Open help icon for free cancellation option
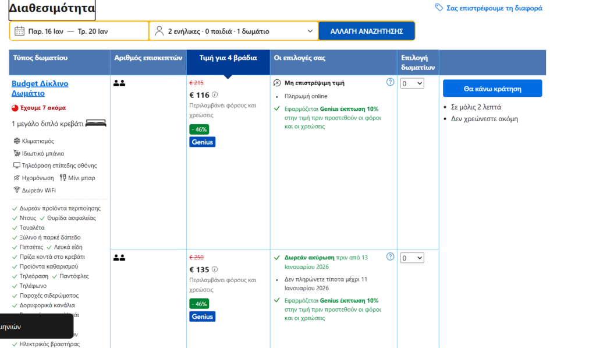The width and height of the screenshot is (596, 348). click(x=390, y=256)
